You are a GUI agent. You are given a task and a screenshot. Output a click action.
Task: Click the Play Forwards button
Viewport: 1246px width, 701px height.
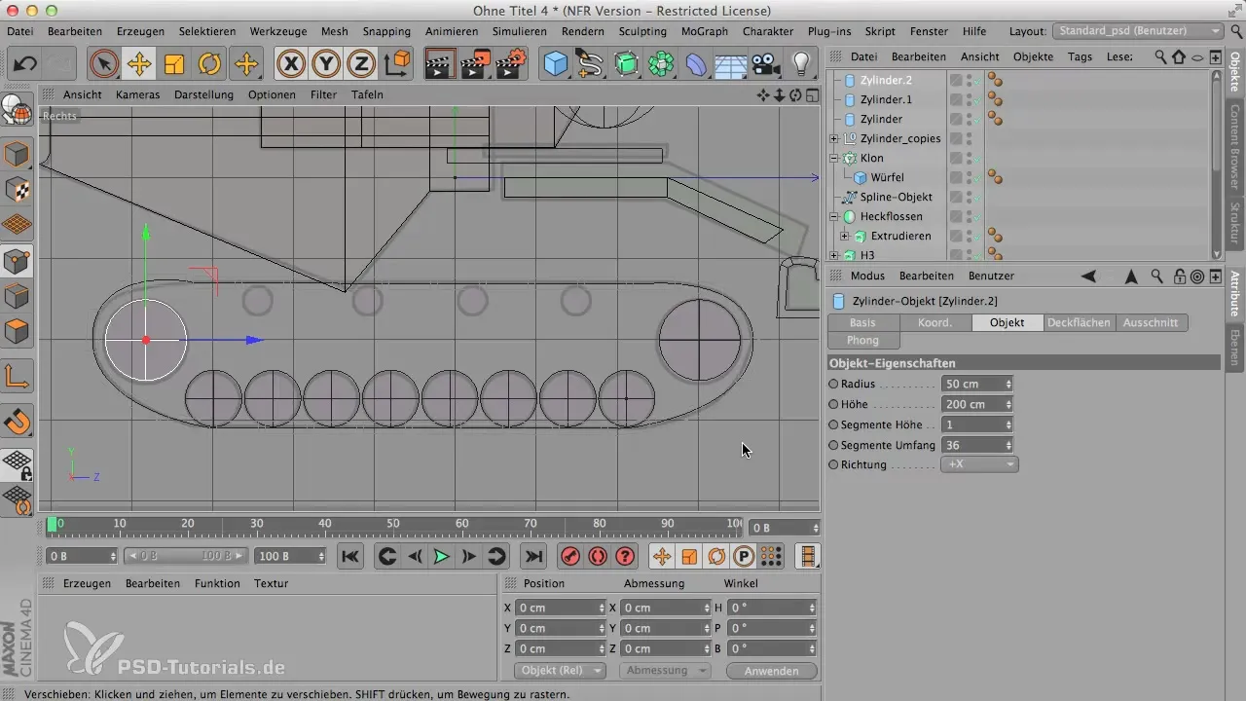coord(441,557)
